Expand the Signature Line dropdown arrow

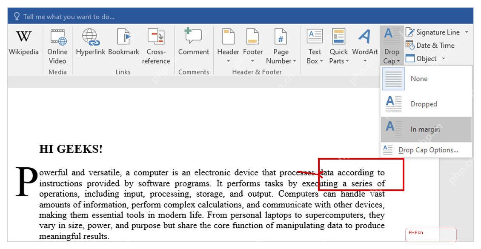click(x=467, y=32)
